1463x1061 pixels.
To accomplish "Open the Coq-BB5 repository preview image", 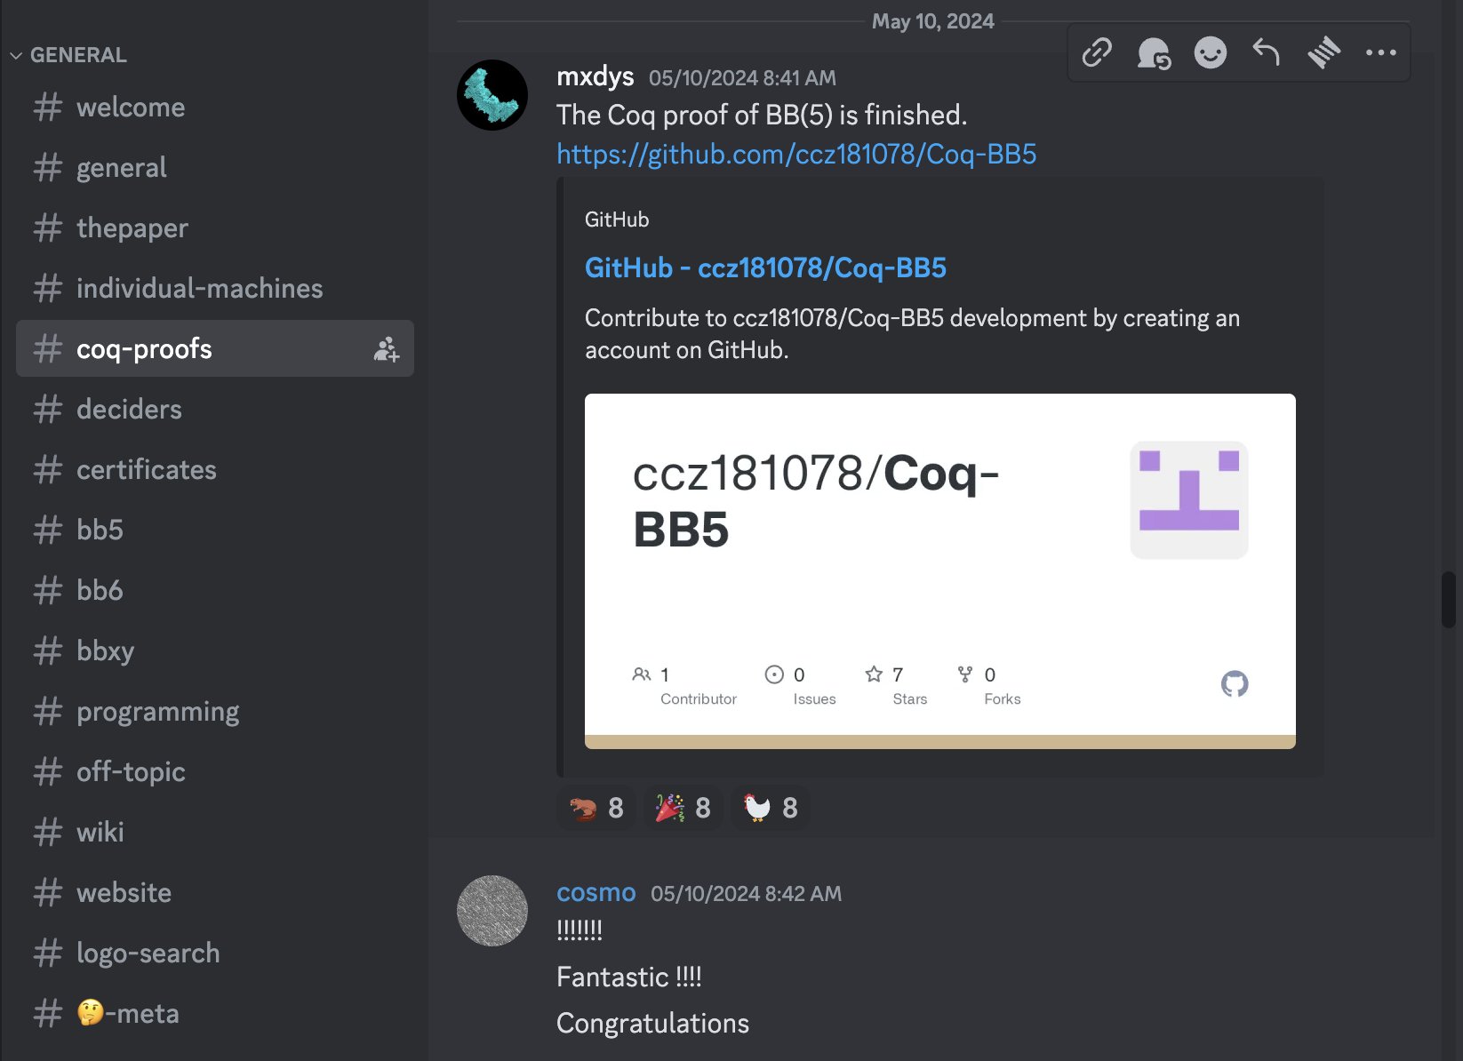I will point(940,571).
